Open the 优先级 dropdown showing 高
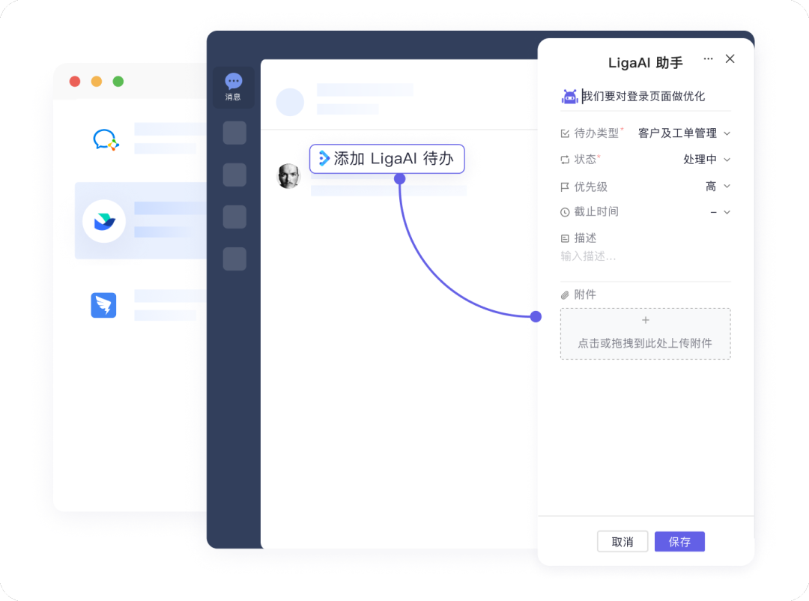Viewport: 809px width, 601px height. pyautogui.click(x=712, y=186)
